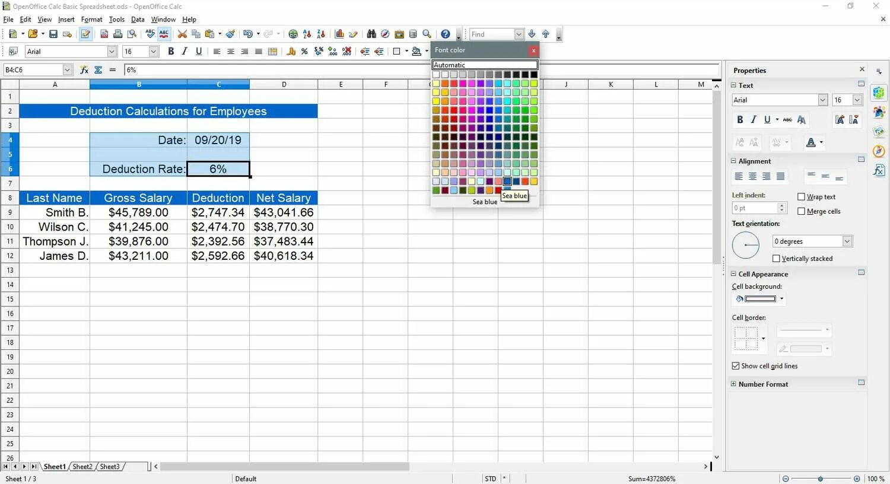Toggle AutoSpellcheck in the toolbar
The width and height of the screenshot is (890, 484).
click(164, 34)
